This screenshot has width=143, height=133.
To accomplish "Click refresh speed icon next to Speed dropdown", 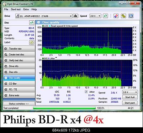I will (105, 16).
